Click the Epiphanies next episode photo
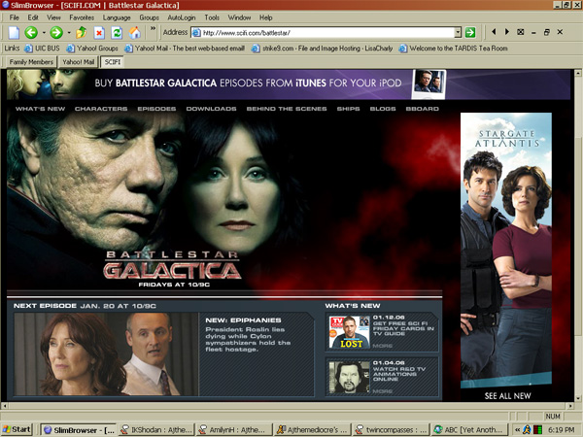This screenshot has height=437, width=583. point(106,353)
